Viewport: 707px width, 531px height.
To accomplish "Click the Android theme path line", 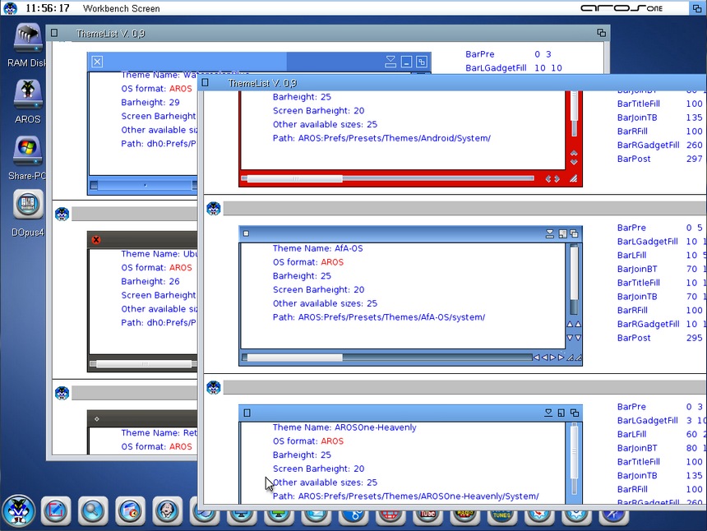I will point(381,138).
